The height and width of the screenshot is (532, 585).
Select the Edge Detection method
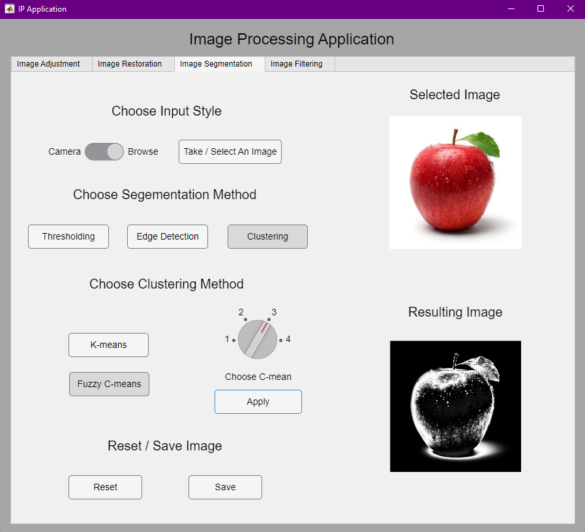coord(167,236)
